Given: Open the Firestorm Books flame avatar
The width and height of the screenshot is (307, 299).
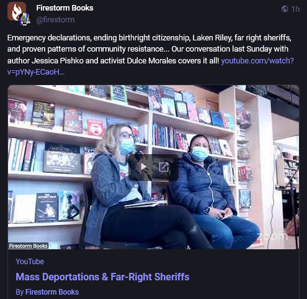Looking at the screenshot, I should tap(17, 11).
